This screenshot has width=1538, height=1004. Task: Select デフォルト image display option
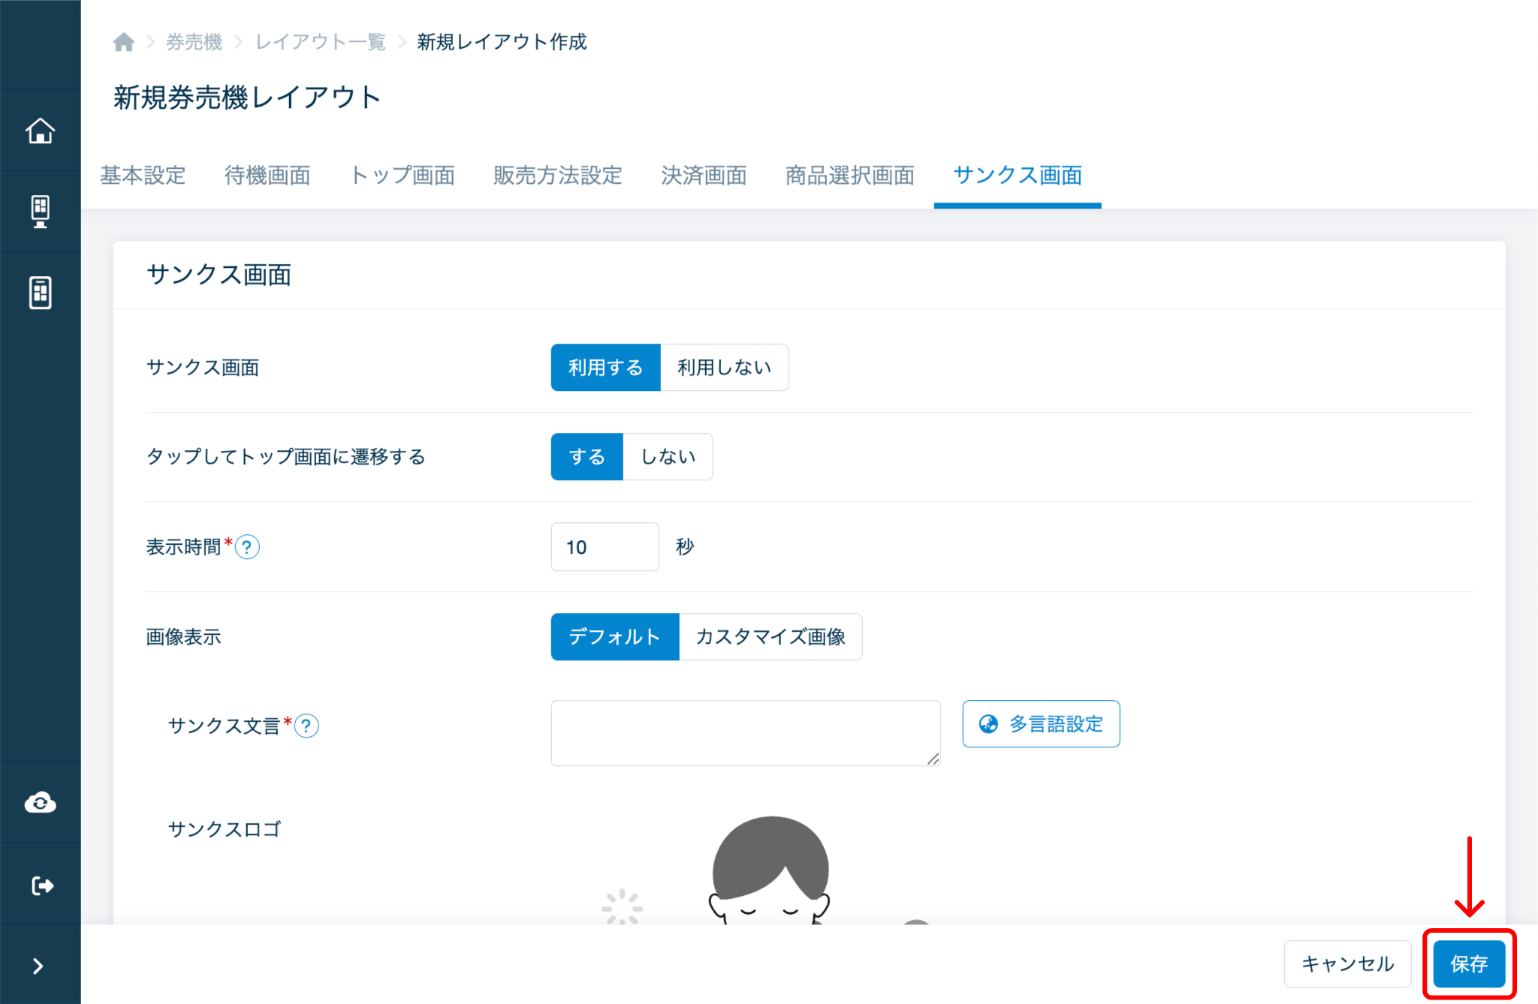pyautogui.click(x=614, y=637)
